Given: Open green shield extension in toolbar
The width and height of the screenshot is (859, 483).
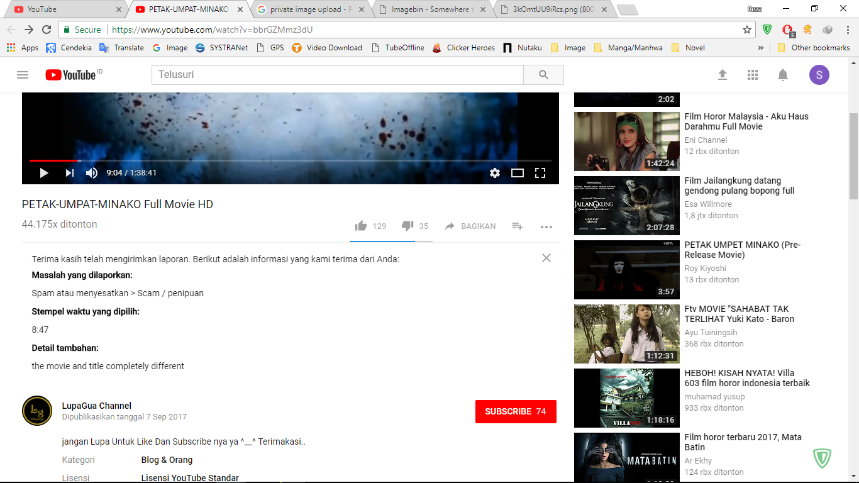Looking at the screenshot, I should (767, 30).
